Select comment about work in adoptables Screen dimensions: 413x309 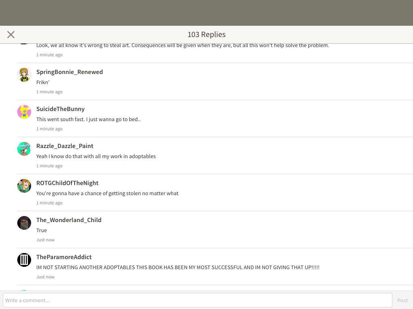pyautogui.click(x=96, y=157)
